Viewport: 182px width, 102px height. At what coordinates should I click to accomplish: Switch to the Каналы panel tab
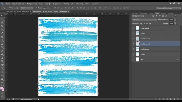point(163,13)
